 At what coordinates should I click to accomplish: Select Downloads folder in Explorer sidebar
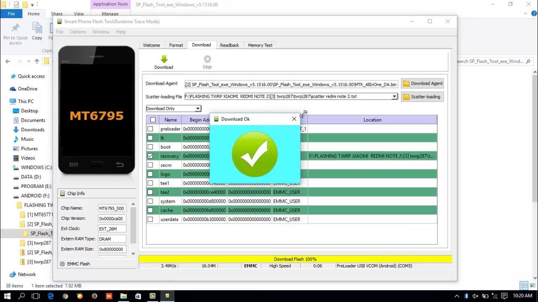tap(33, 130)
